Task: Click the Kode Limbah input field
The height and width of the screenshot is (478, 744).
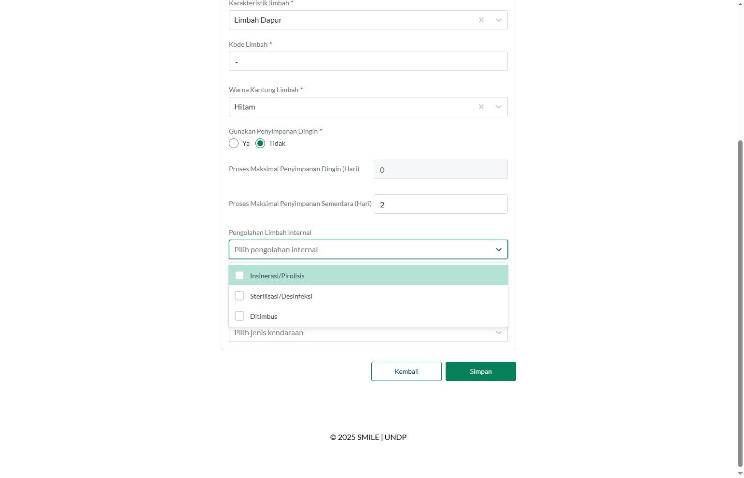Action: pos(368,61)
